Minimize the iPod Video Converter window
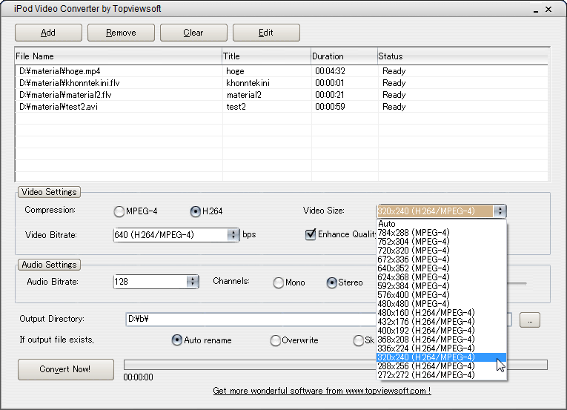567x410 pixels. coord(536,10)
